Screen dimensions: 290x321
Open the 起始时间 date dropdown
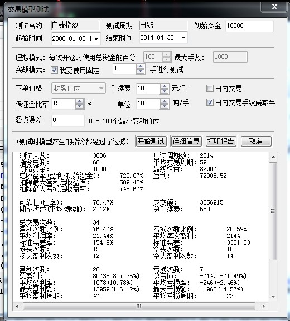tap(96, 38)
